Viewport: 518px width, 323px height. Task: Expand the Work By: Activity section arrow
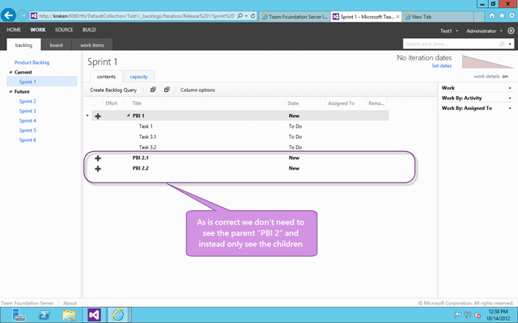click(510, 99)
